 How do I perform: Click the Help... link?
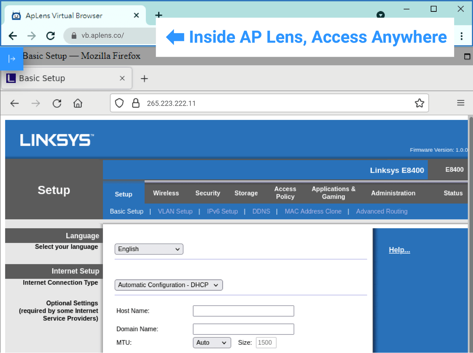pyautogui.click(x=399, y=250)
